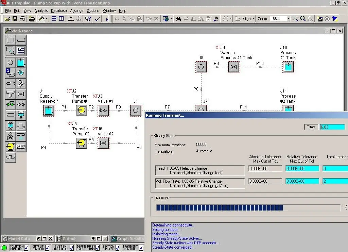Click the 'Steady-State converged...' log line
Screen dimensions: 348x252
(x=173, y=247)
